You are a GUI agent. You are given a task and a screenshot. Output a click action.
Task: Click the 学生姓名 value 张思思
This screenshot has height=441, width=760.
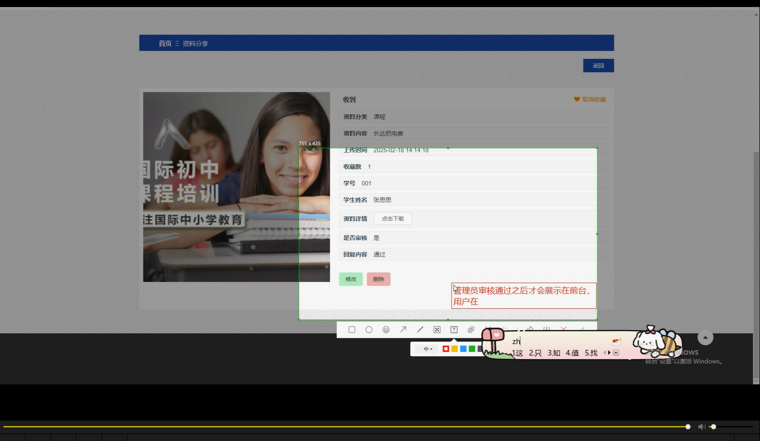click(383, 200)
